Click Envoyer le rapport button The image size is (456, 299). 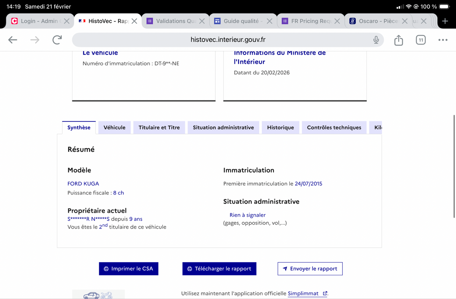point(310,269)
